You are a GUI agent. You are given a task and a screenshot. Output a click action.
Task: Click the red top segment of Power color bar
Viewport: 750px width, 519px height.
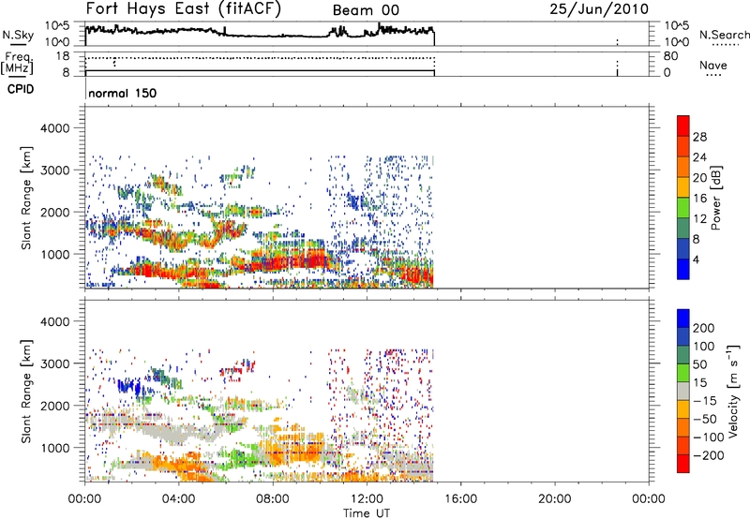(683, 126)
